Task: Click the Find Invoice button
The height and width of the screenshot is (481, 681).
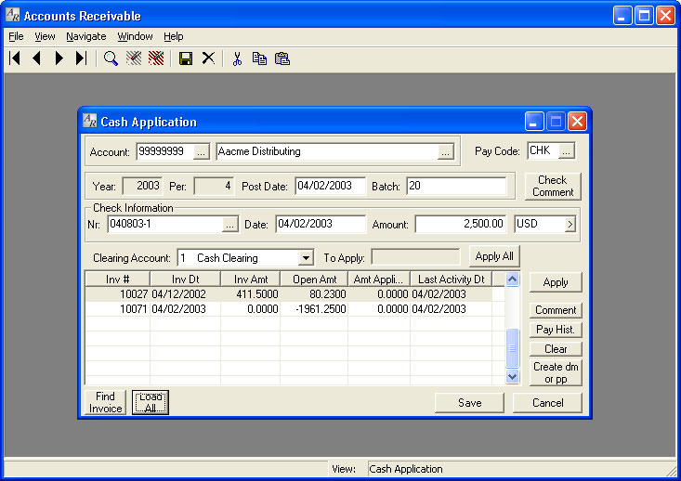Action: pos(105,402)
